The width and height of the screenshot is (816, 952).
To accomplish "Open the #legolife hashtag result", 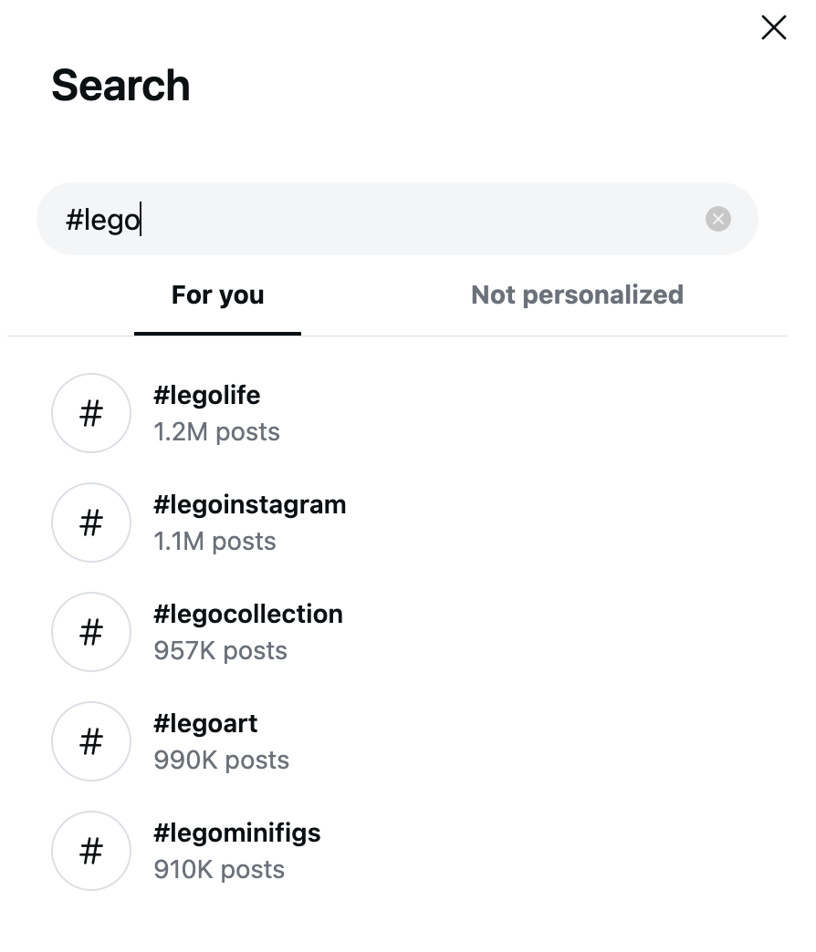I will tap(207, 395).
